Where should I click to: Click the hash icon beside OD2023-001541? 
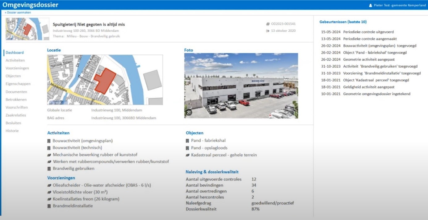click(268, 24)
